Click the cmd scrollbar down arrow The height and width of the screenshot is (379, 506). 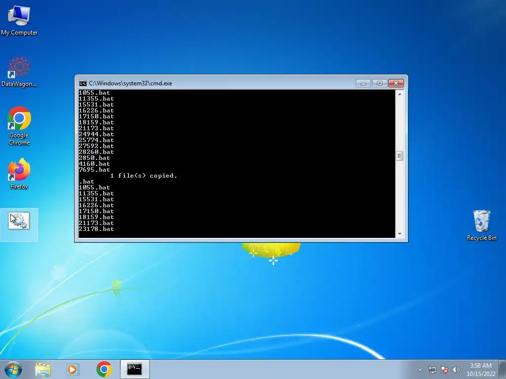(x=399, y=233)
